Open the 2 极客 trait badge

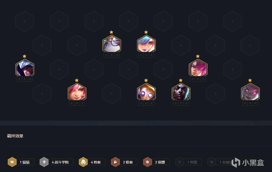coord(124,162)
